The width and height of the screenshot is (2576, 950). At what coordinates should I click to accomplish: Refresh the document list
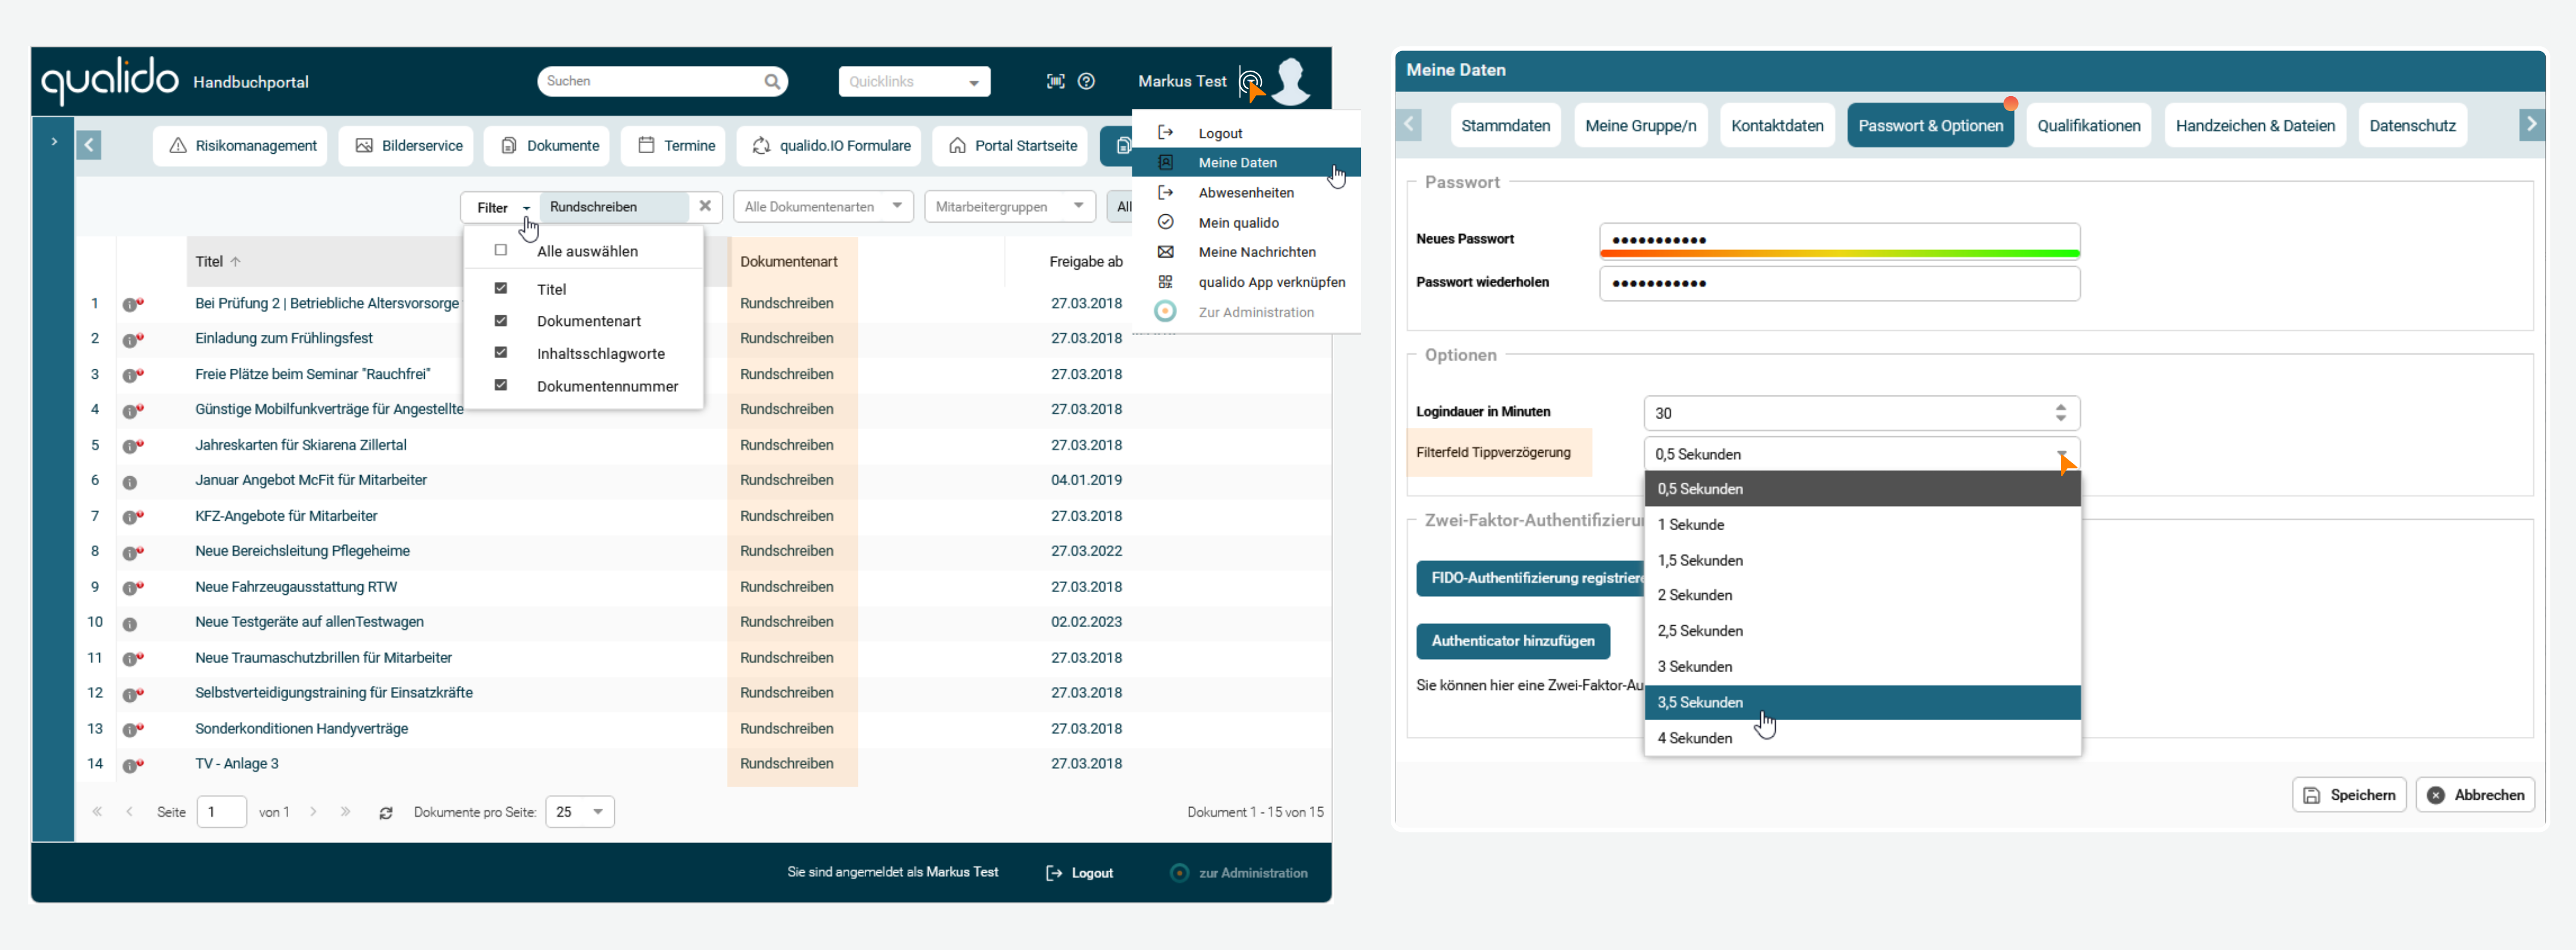click(x=386, y=812)
